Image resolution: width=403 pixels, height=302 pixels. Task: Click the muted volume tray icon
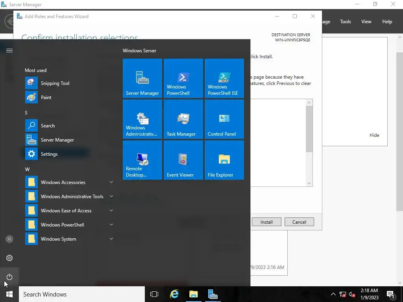pos(352,294)
